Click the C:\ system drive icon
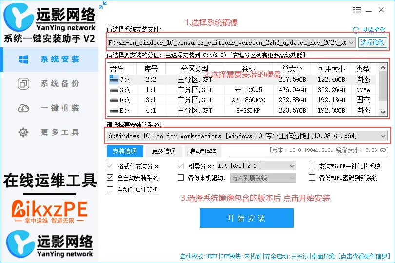The image size is (395, 263). coord(114,79)
